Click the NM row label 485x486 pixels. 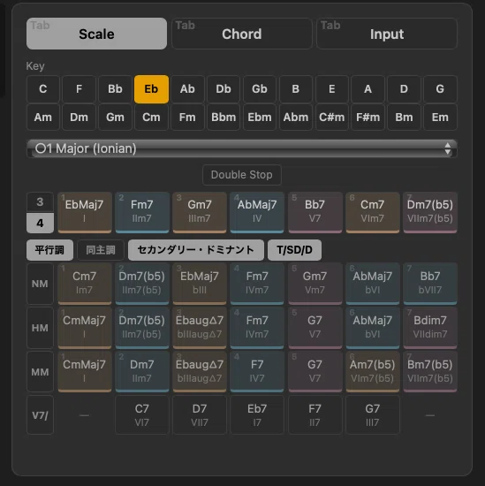tap(40, 284)
